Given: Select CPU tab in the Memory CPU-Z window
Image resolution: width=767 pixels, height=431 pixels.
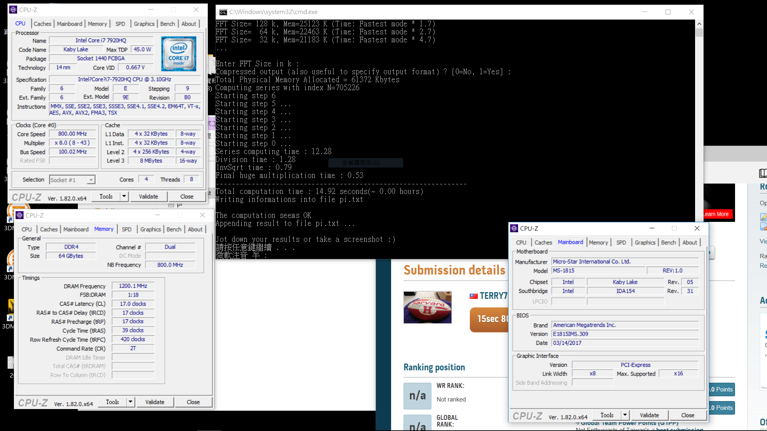Looking at the screenshot, I should pos(27,229).
